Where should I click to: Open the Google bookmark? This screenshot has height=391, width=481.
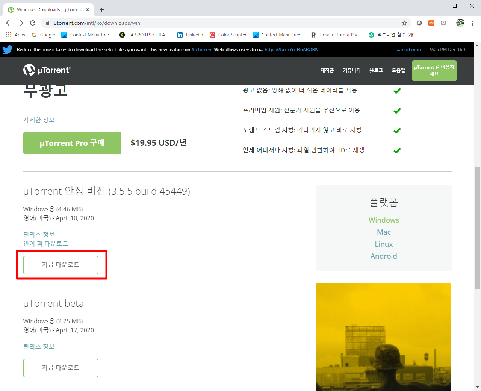pos(43,35)
